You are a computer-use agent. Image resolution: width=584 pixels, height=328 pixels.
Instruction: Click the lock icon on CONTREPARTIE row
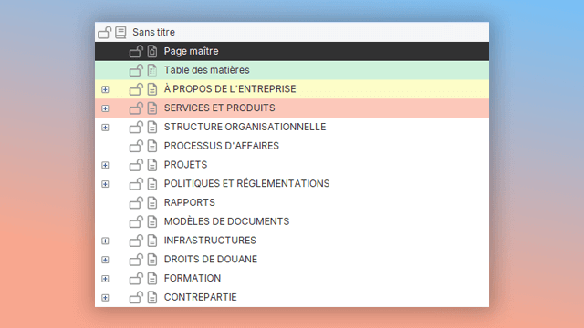[x=136, y=297]
